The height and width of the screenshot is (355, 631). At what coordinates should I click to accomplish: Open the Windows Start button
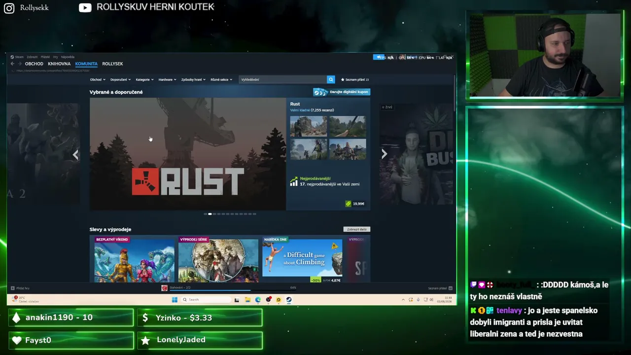(x=175, y=299)
